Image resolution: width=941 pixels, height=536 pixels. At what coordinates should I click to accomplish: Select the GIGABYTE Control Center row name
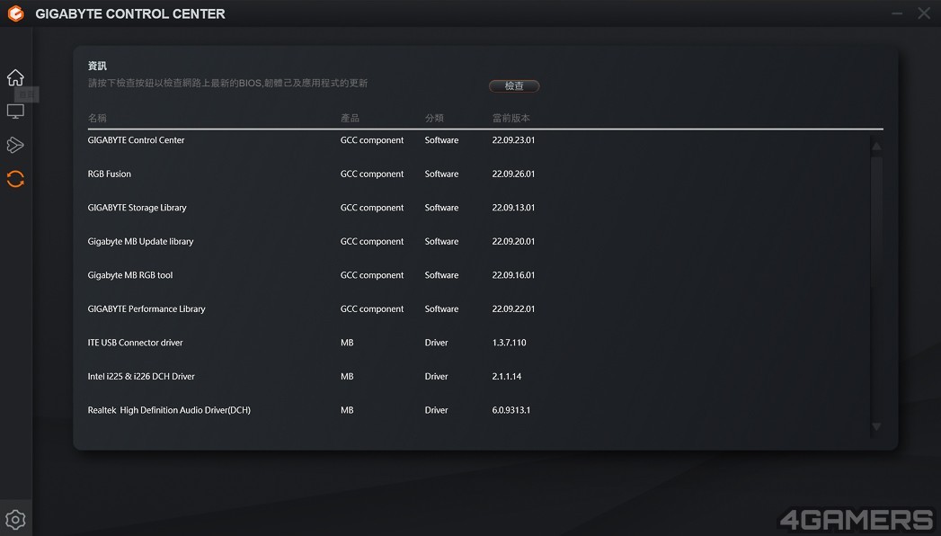(x=137, y=140)
